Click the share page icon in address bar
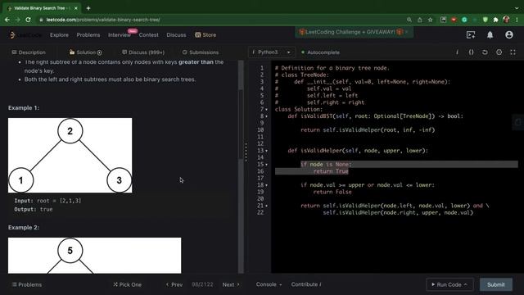 click(420, 20)
